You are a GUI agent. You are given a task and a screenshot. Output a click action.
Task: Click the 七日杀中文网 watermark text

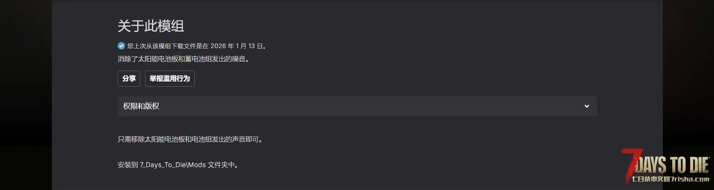click(651, 179)
